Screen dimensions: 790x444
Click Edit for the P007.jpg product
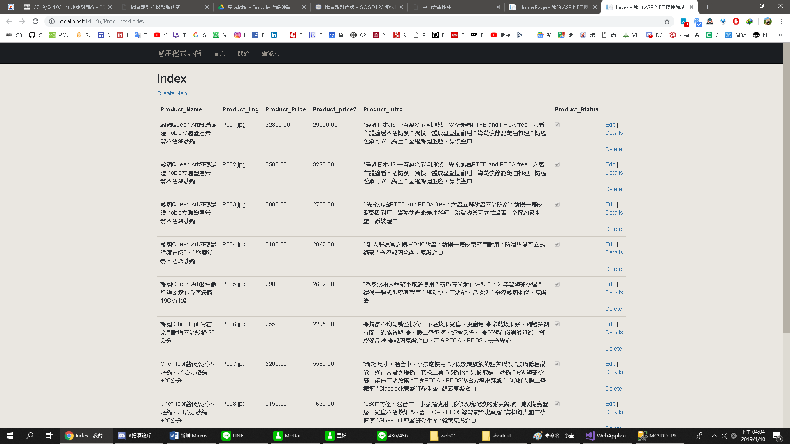pyautogui.click(x=610, y=364)
